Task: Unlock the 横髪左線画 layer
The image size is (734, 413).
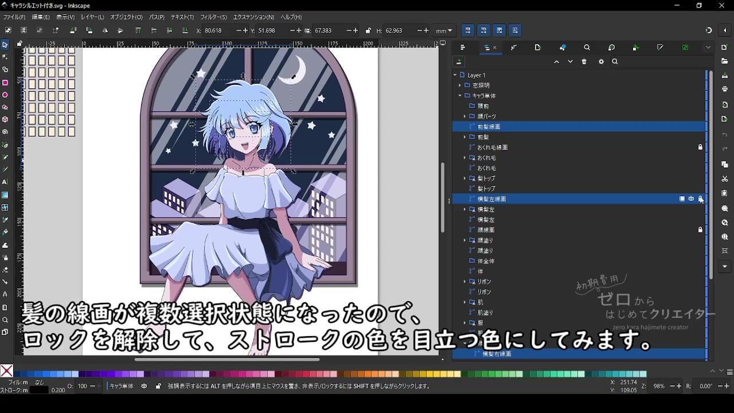Action: [700, 199]
